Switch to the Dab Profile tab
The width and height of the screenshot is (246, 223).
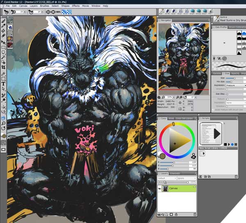click(x=221, y=27)
